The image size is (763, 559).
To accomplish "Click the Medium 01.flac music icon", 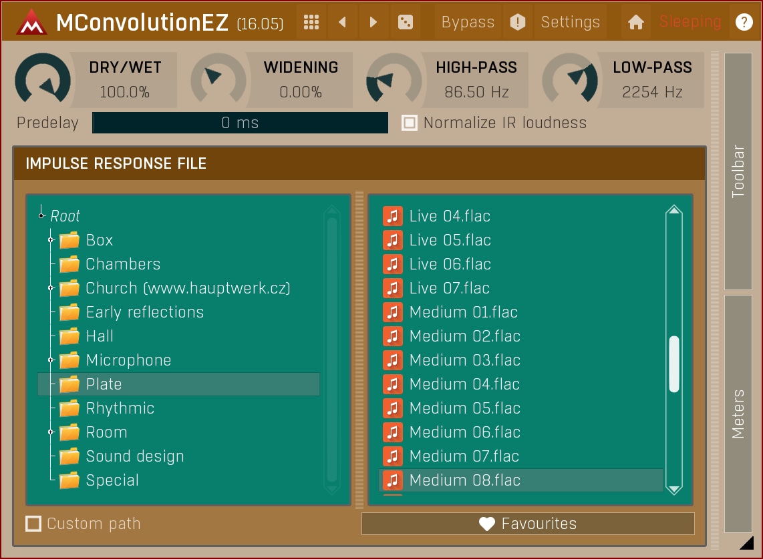I will tap(393, 312).
